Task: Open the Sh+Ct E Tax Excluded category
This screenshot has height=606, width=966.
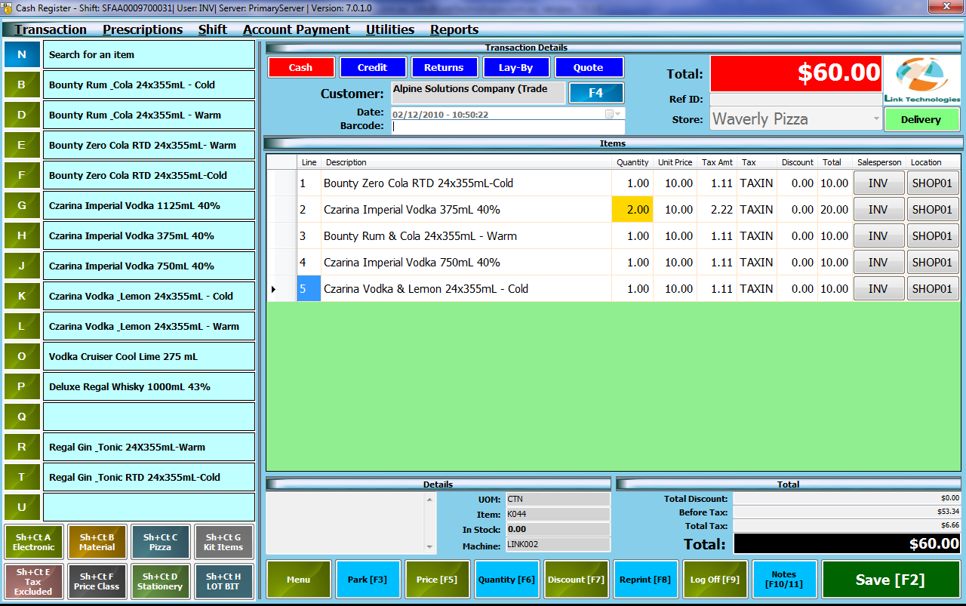Action: [33, 582]
